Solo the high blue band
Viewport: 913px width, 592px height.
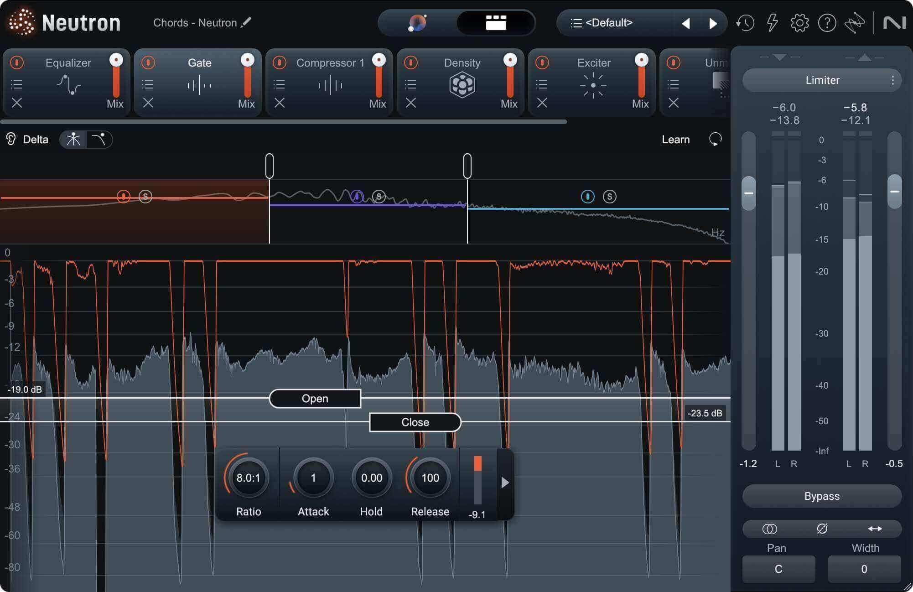pyautogui.click(x=610, y=197)
